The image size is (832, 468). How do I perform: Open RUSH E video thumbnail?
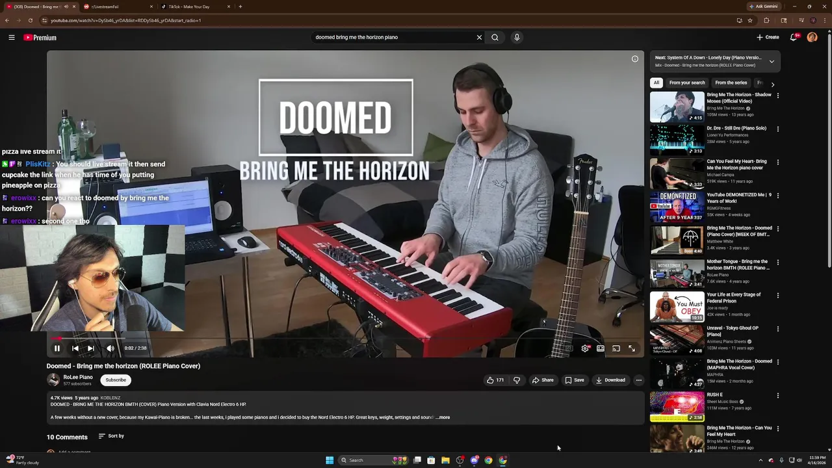[677, 407]
